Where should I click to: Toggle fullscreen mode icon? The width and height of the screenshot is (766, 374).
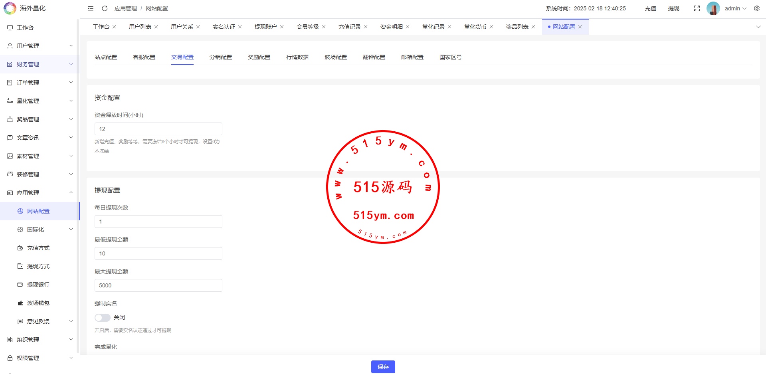tap(697, 8)
